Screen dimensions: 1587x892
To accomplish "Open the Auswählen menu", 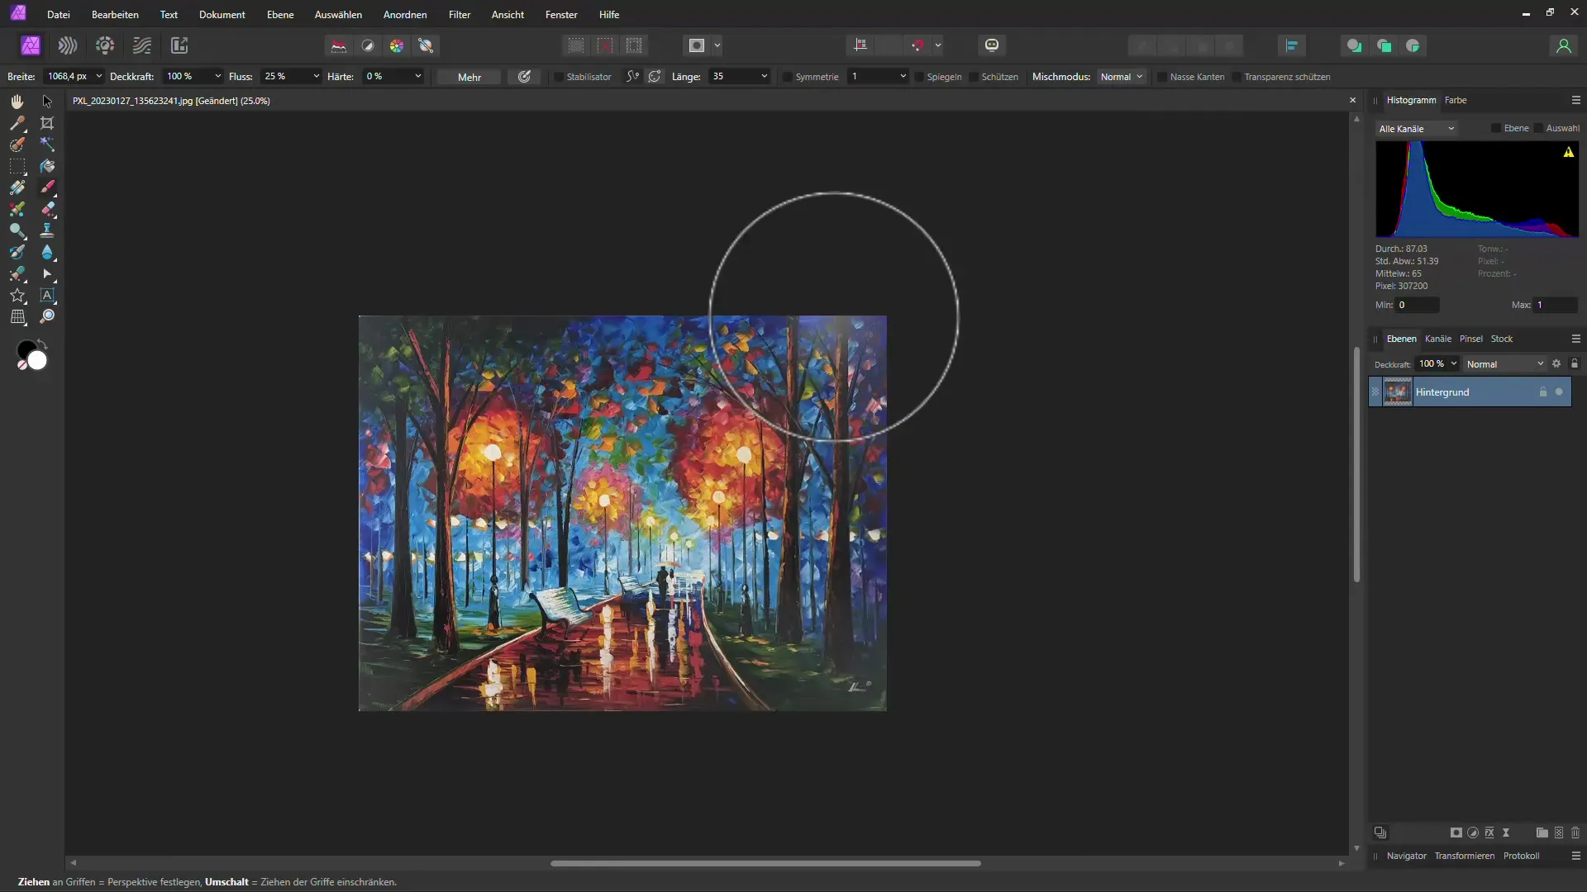I will point(338,15).
